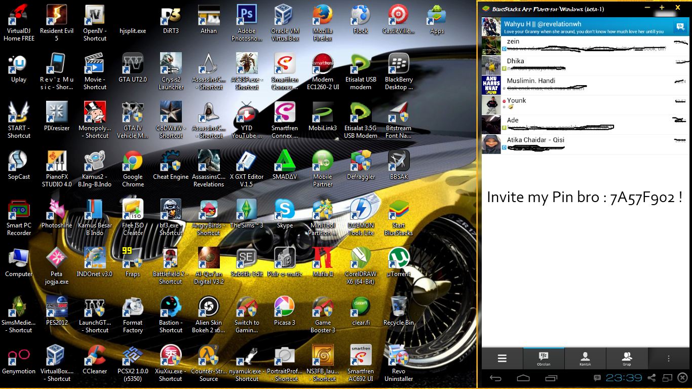Open chat with Ade
692x389 pixels.
[585, 125]
